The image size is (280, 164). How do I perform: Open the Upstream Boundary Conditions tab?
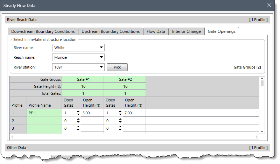click(111, 31)
